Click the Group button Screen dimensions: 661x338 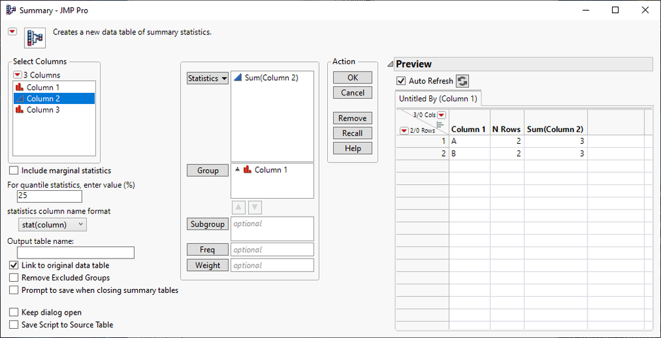click(x=207, y=170)
